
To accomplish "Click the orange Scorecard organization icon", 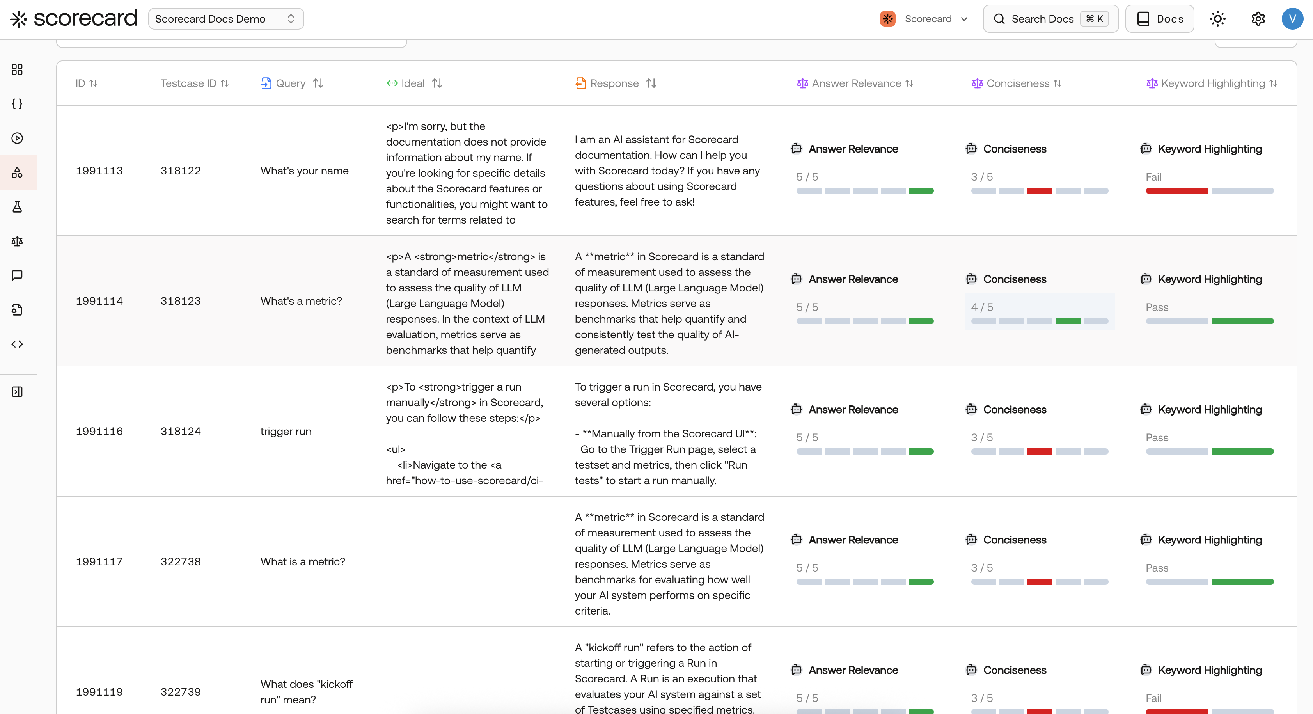I will [887, 19].
